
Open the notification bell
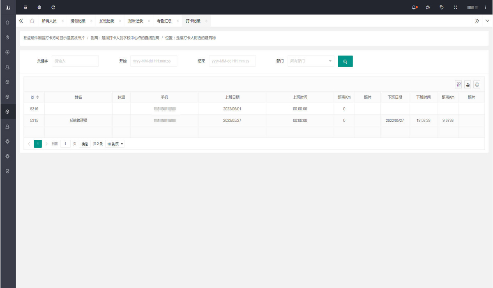coord(414,7)
